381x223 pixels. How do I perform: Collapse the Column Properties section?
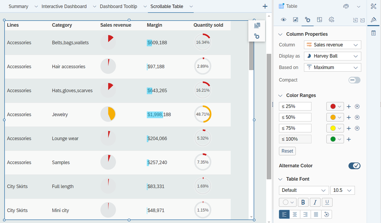coord(280,34)
